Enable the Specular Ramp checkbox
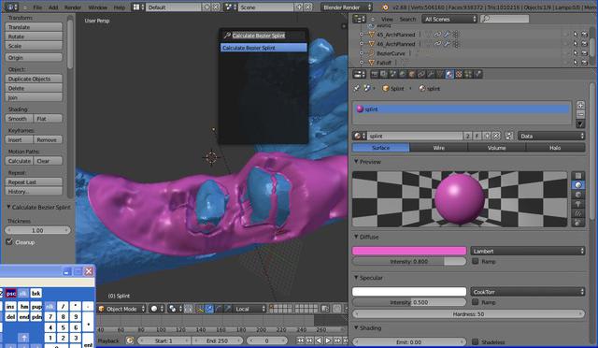Image resolution: width=598 pixels, height=348 pixels. (x=476, y=302)
